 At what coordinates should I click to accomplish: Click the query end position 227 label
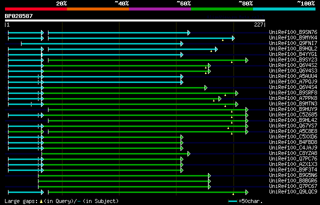(258, 24)
